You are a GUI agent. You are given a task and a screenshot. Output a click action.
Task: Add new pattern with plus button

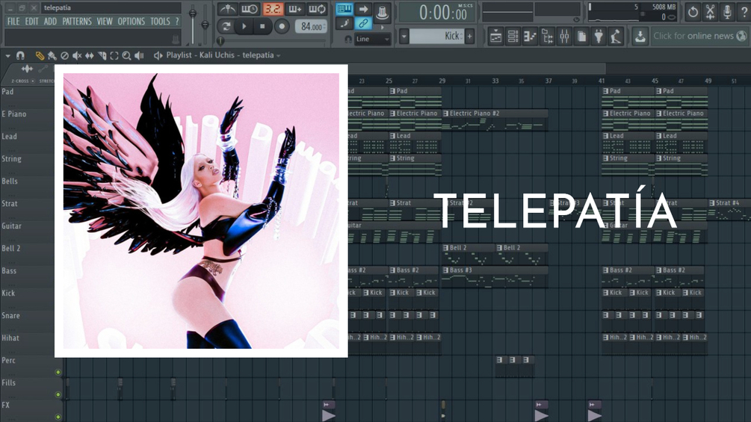(470, 36)
